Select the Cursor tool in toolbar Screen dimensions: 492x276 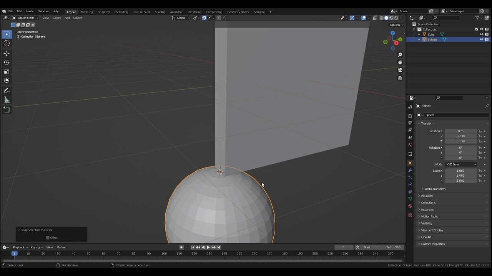pos(7,43)
